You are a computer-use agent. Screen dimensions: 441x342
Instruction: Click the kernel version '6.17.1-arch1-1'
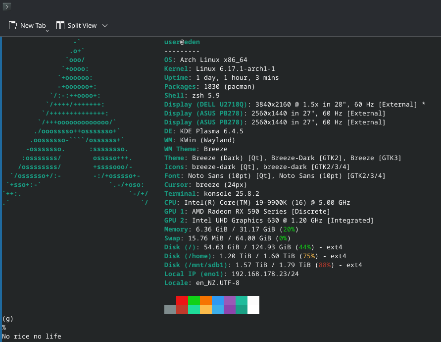247,69
